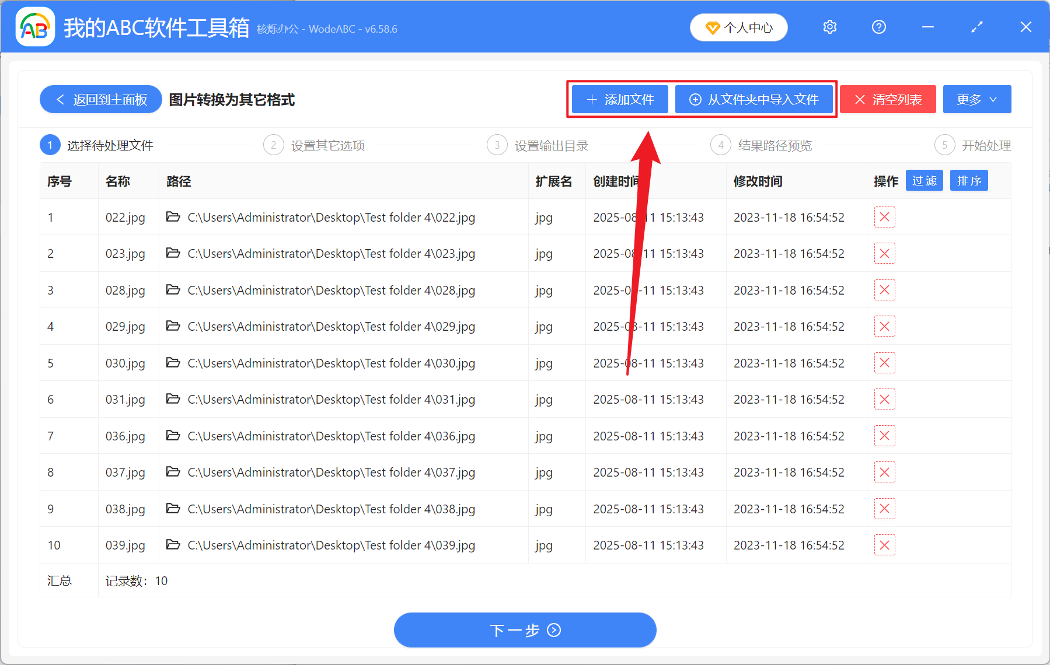Click the 下一步 next step button
Image resolution: width=1050 pixels, height=665 pixels.
point(525,630)
